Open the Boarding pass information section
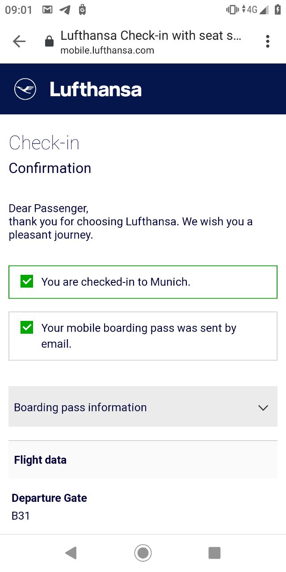This screenshot has height=572, width=286. coord(143,407)
